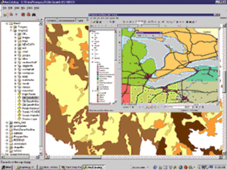
Task: Expand the Maps folder in catalog tree
Action: tap(16, 41)
